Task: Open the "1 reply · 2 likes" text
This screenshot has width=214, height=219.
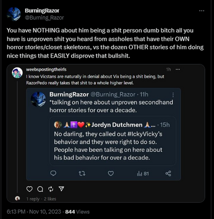Action: coord(41,199)
